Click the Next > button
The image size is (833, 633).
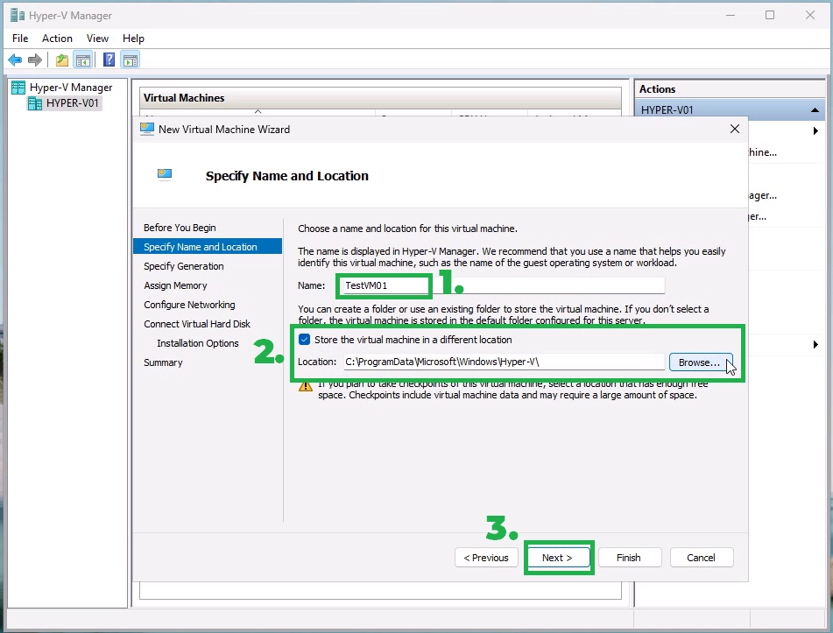point(557,558)
